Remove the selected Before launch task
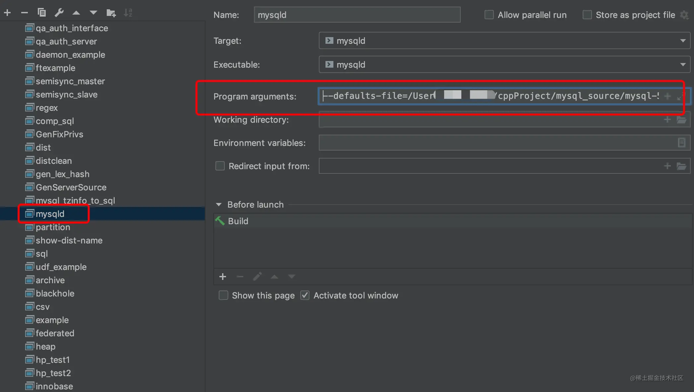Image resolution: width=694 pixels, height=392 pixels. point(240,277)
